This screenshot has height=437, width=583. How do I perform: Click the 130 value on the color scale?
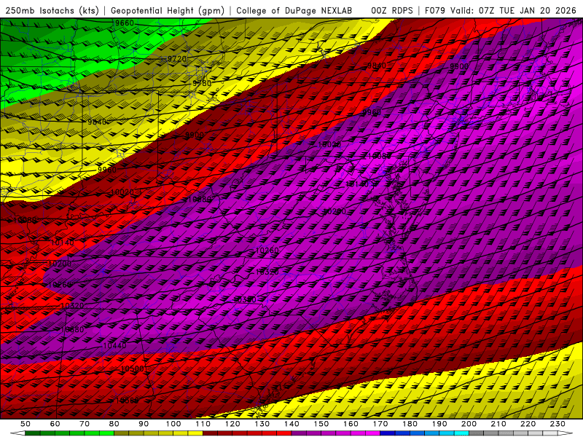[262, 424]
